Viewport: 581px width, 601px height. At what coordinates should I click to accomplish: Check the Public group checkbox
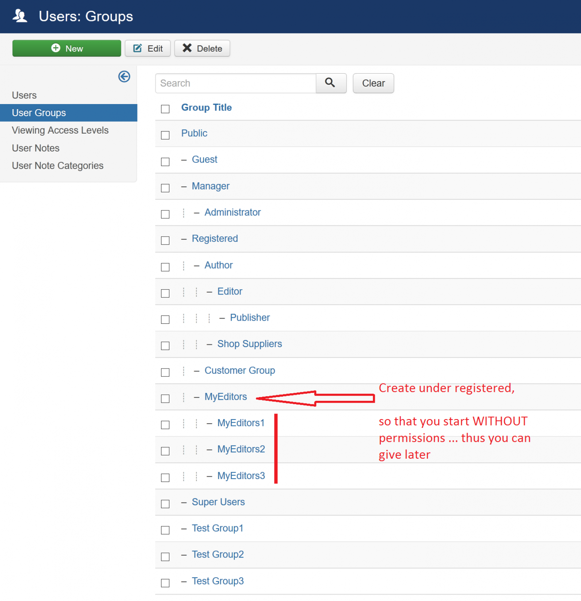click(165, 135)
